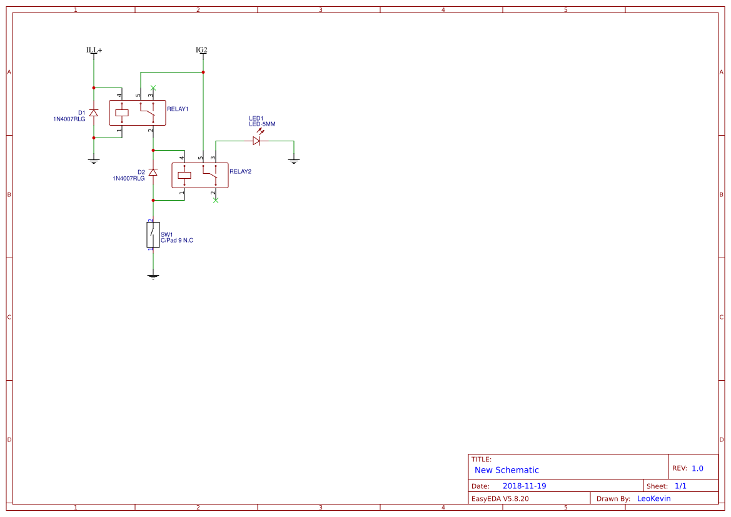The image size is (731, 517).
Task: Click the 'LeoKevin' drawn by name
Action: pos(654,498)
